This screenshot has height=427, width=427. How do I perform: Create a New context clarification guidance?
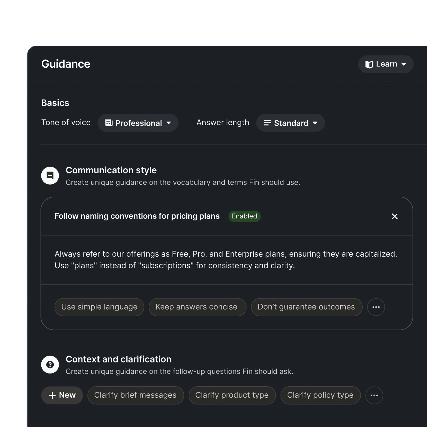point(62,395)
